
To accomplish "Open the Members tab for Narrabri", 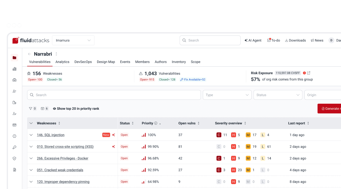I will point(142,62).
